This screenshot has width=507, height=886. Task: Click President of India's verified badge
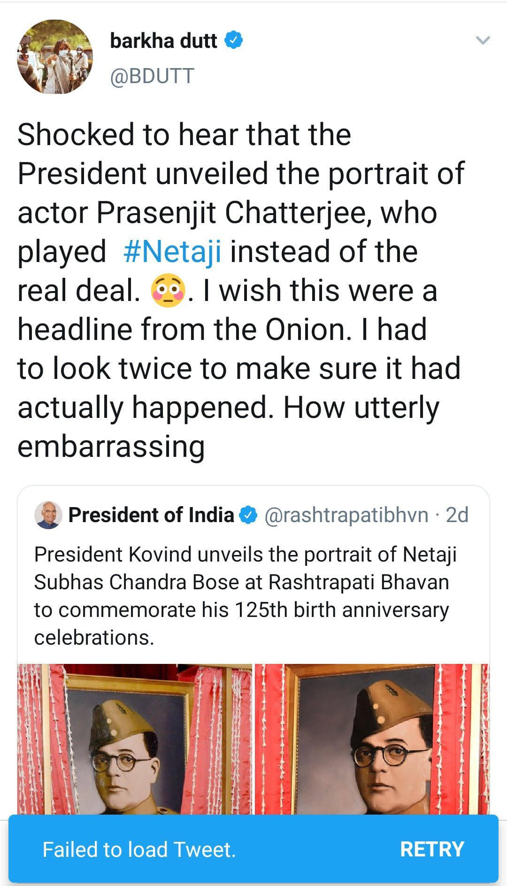click(248, 516)
